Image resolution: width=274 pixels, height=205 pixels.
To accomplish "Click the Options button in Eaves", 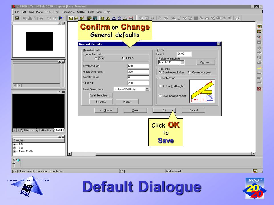I will point(206,62).
